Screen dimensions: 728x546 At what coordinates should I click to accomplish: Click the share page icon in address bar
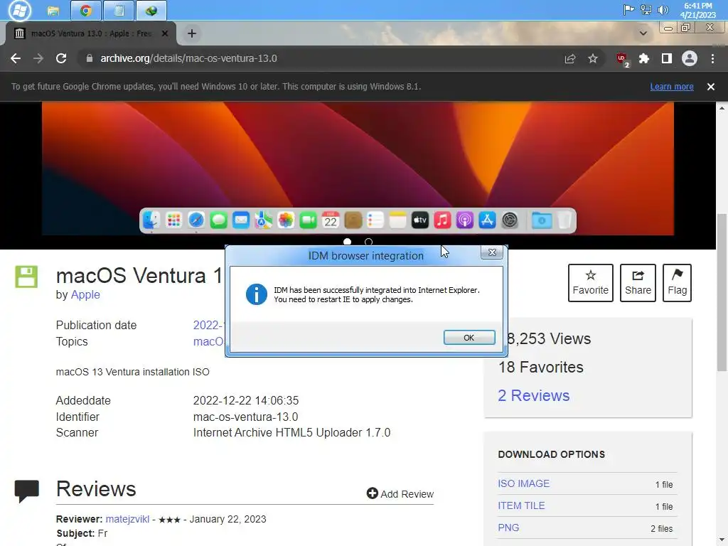(x=570, y=58)
